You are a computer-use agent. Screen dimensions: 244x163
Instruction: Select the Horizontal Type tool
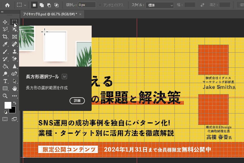5,81
